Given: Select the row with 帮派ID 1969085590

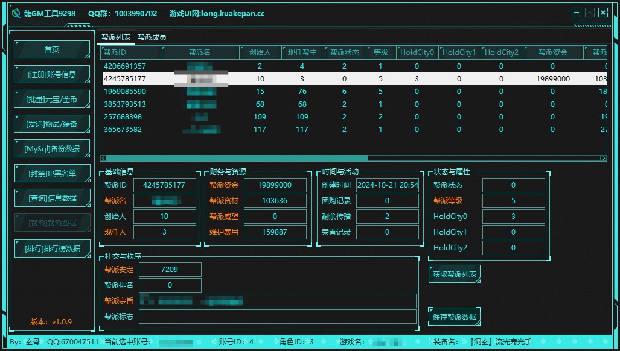Looking at the screenshot, I should click(125, 92).
